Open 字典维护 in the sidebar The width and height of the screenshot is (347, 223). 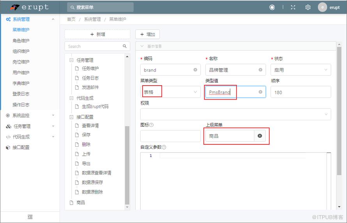click(x=21, y=83)
